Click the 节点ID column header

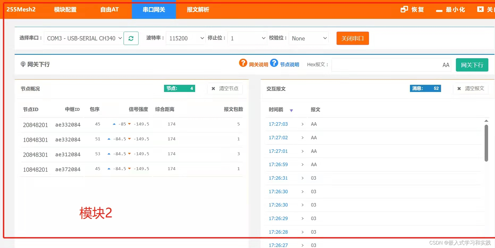(31, 110)
